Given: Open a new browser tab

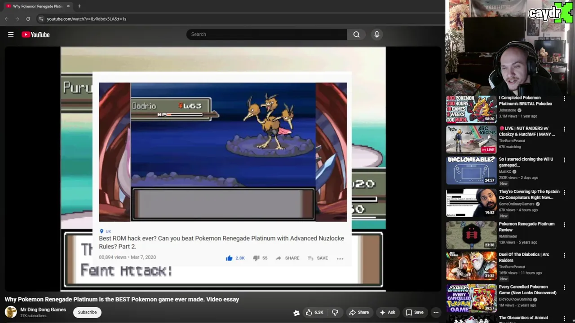Looking at the screenshot, I should tap(79, 6).
